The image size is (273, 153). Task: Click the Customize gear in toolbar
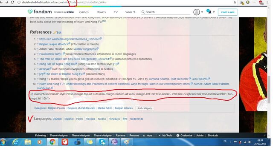[178, 136]
